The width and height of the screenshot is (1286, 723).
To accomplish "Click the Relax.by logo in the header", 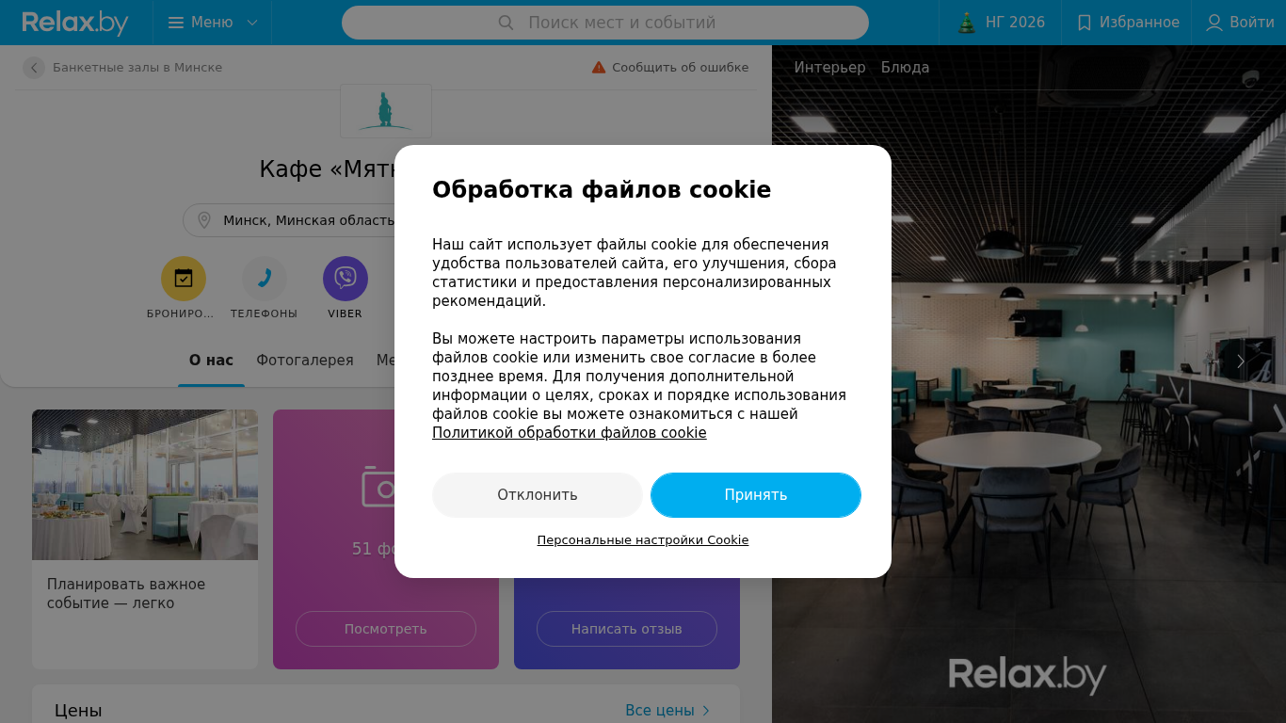I will 75,23.
